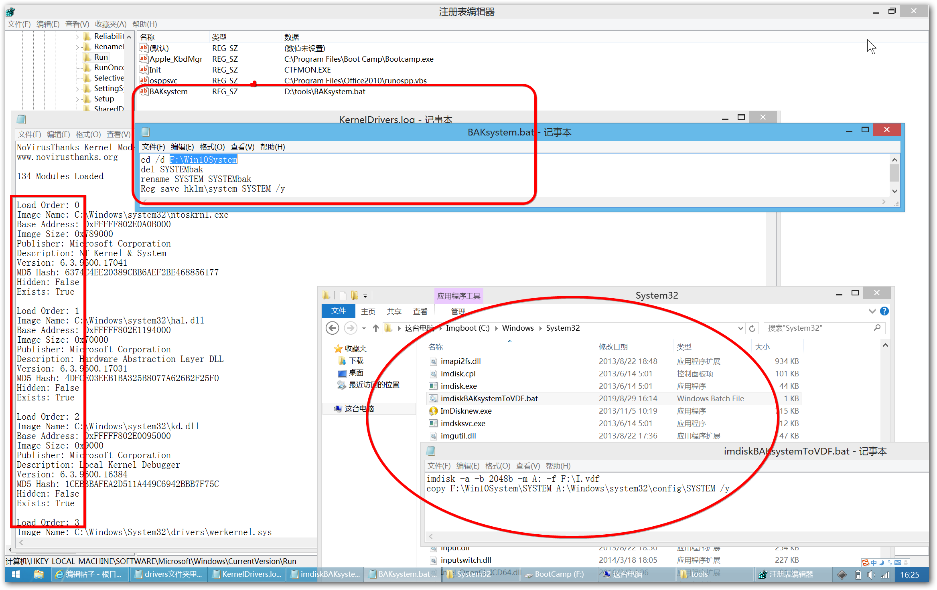This screenshot has height=590, width=937.
Task: Switch to KernelDrivers.log taskbar button
Action: (247, 574)
